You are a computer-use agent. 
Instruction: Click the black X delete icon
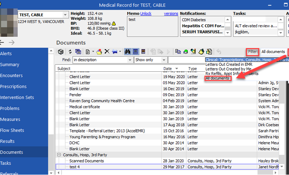click(107, 51)
